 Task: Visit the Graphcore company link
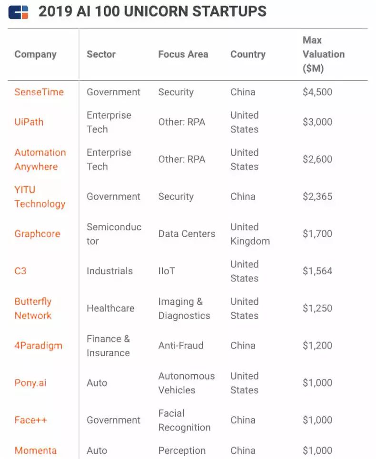(x=38, y=234)
